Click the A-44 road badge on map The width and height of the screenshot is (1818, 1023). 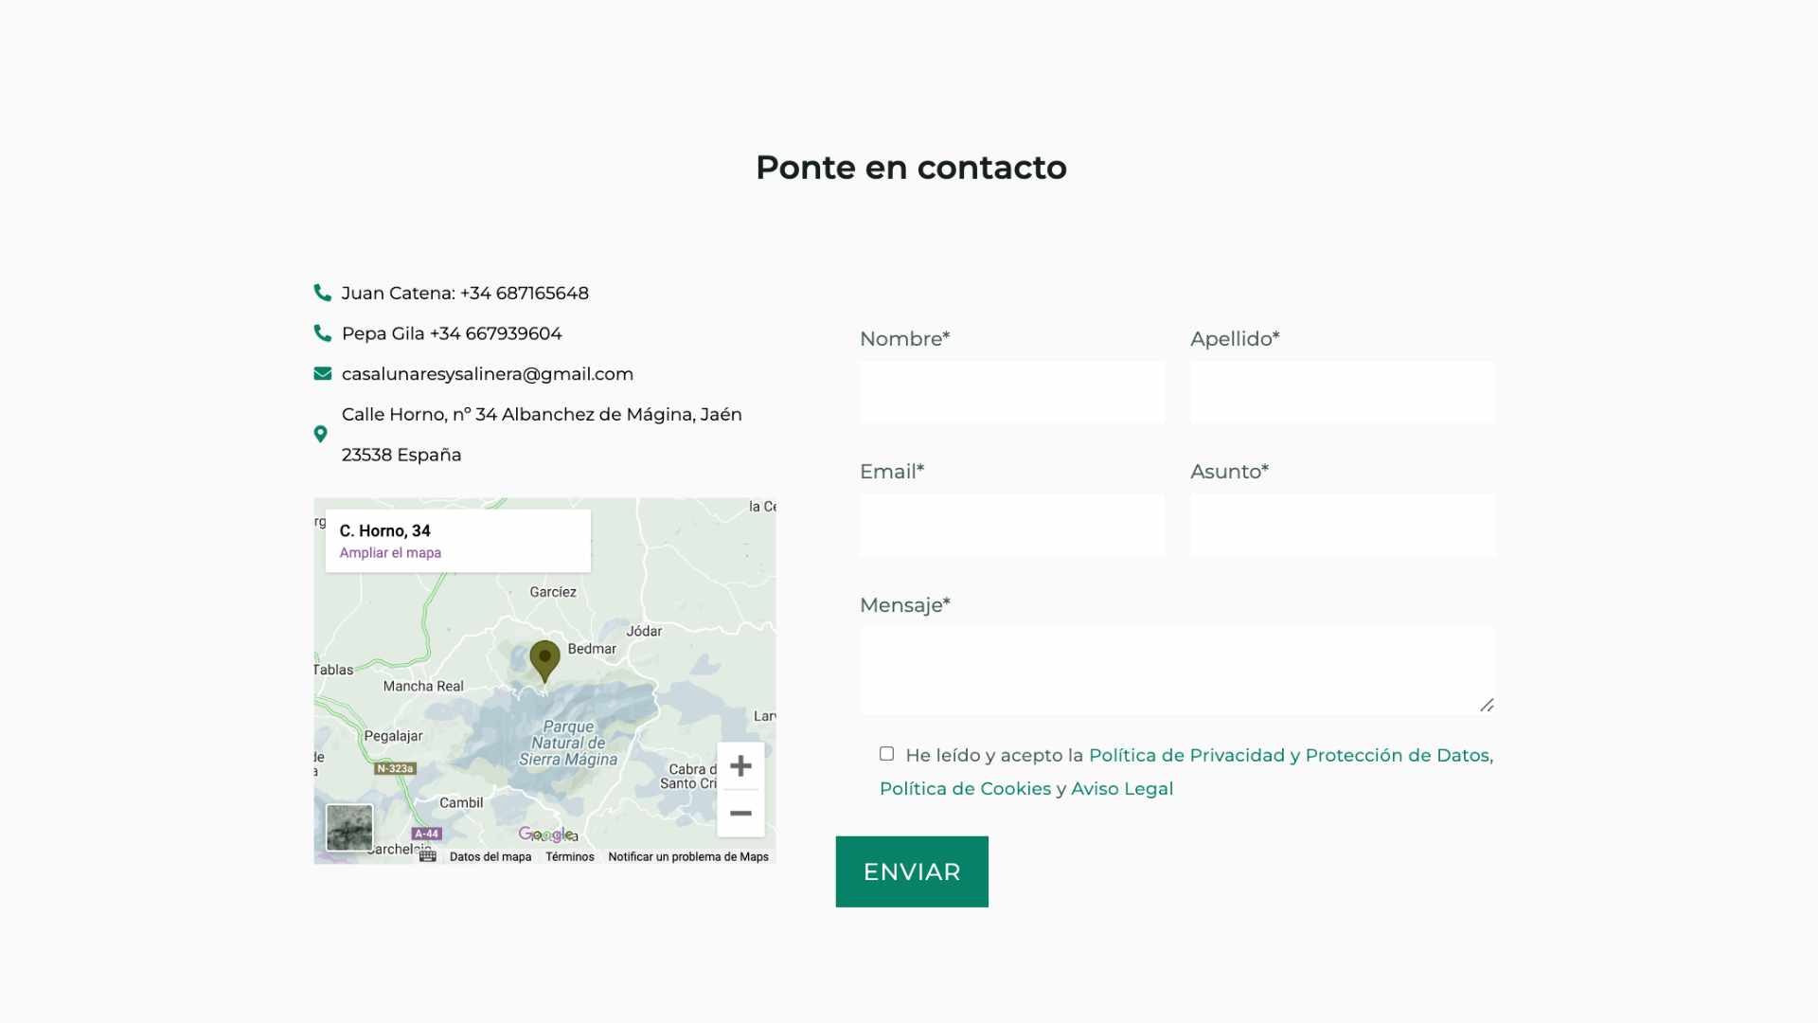coord(426,835)
